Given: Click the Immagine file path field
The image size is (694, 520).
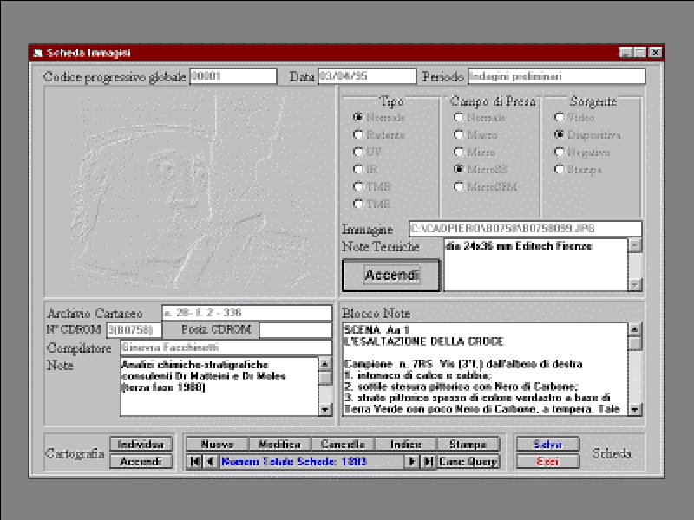Looking at the screenshot, I should [x=526, y=229].
